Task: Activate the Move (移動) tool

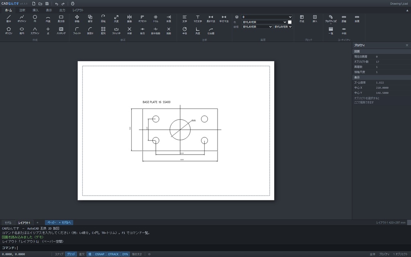Action: click(77, 18)
